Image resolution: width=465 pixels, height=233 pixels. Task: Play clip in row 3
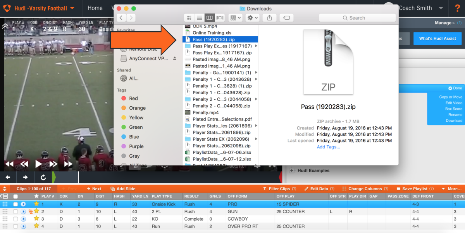[x=23, y=219]
